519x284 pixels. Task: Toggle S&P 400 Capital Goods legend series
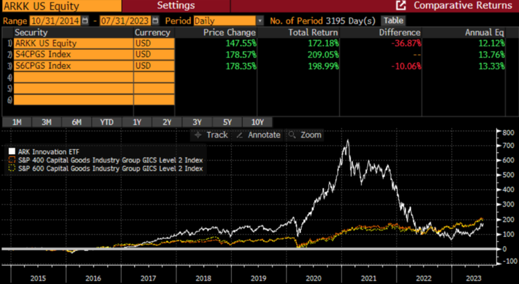coord(12,159)
